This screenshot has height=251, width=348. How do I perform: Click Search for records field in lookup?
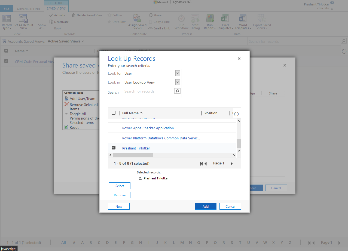pyautogui.click(x=149, y=91)
